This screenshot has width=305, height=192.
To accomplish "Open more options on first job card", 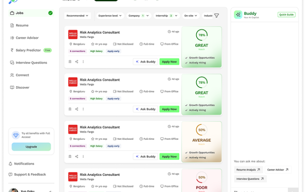I will [83, 62].
